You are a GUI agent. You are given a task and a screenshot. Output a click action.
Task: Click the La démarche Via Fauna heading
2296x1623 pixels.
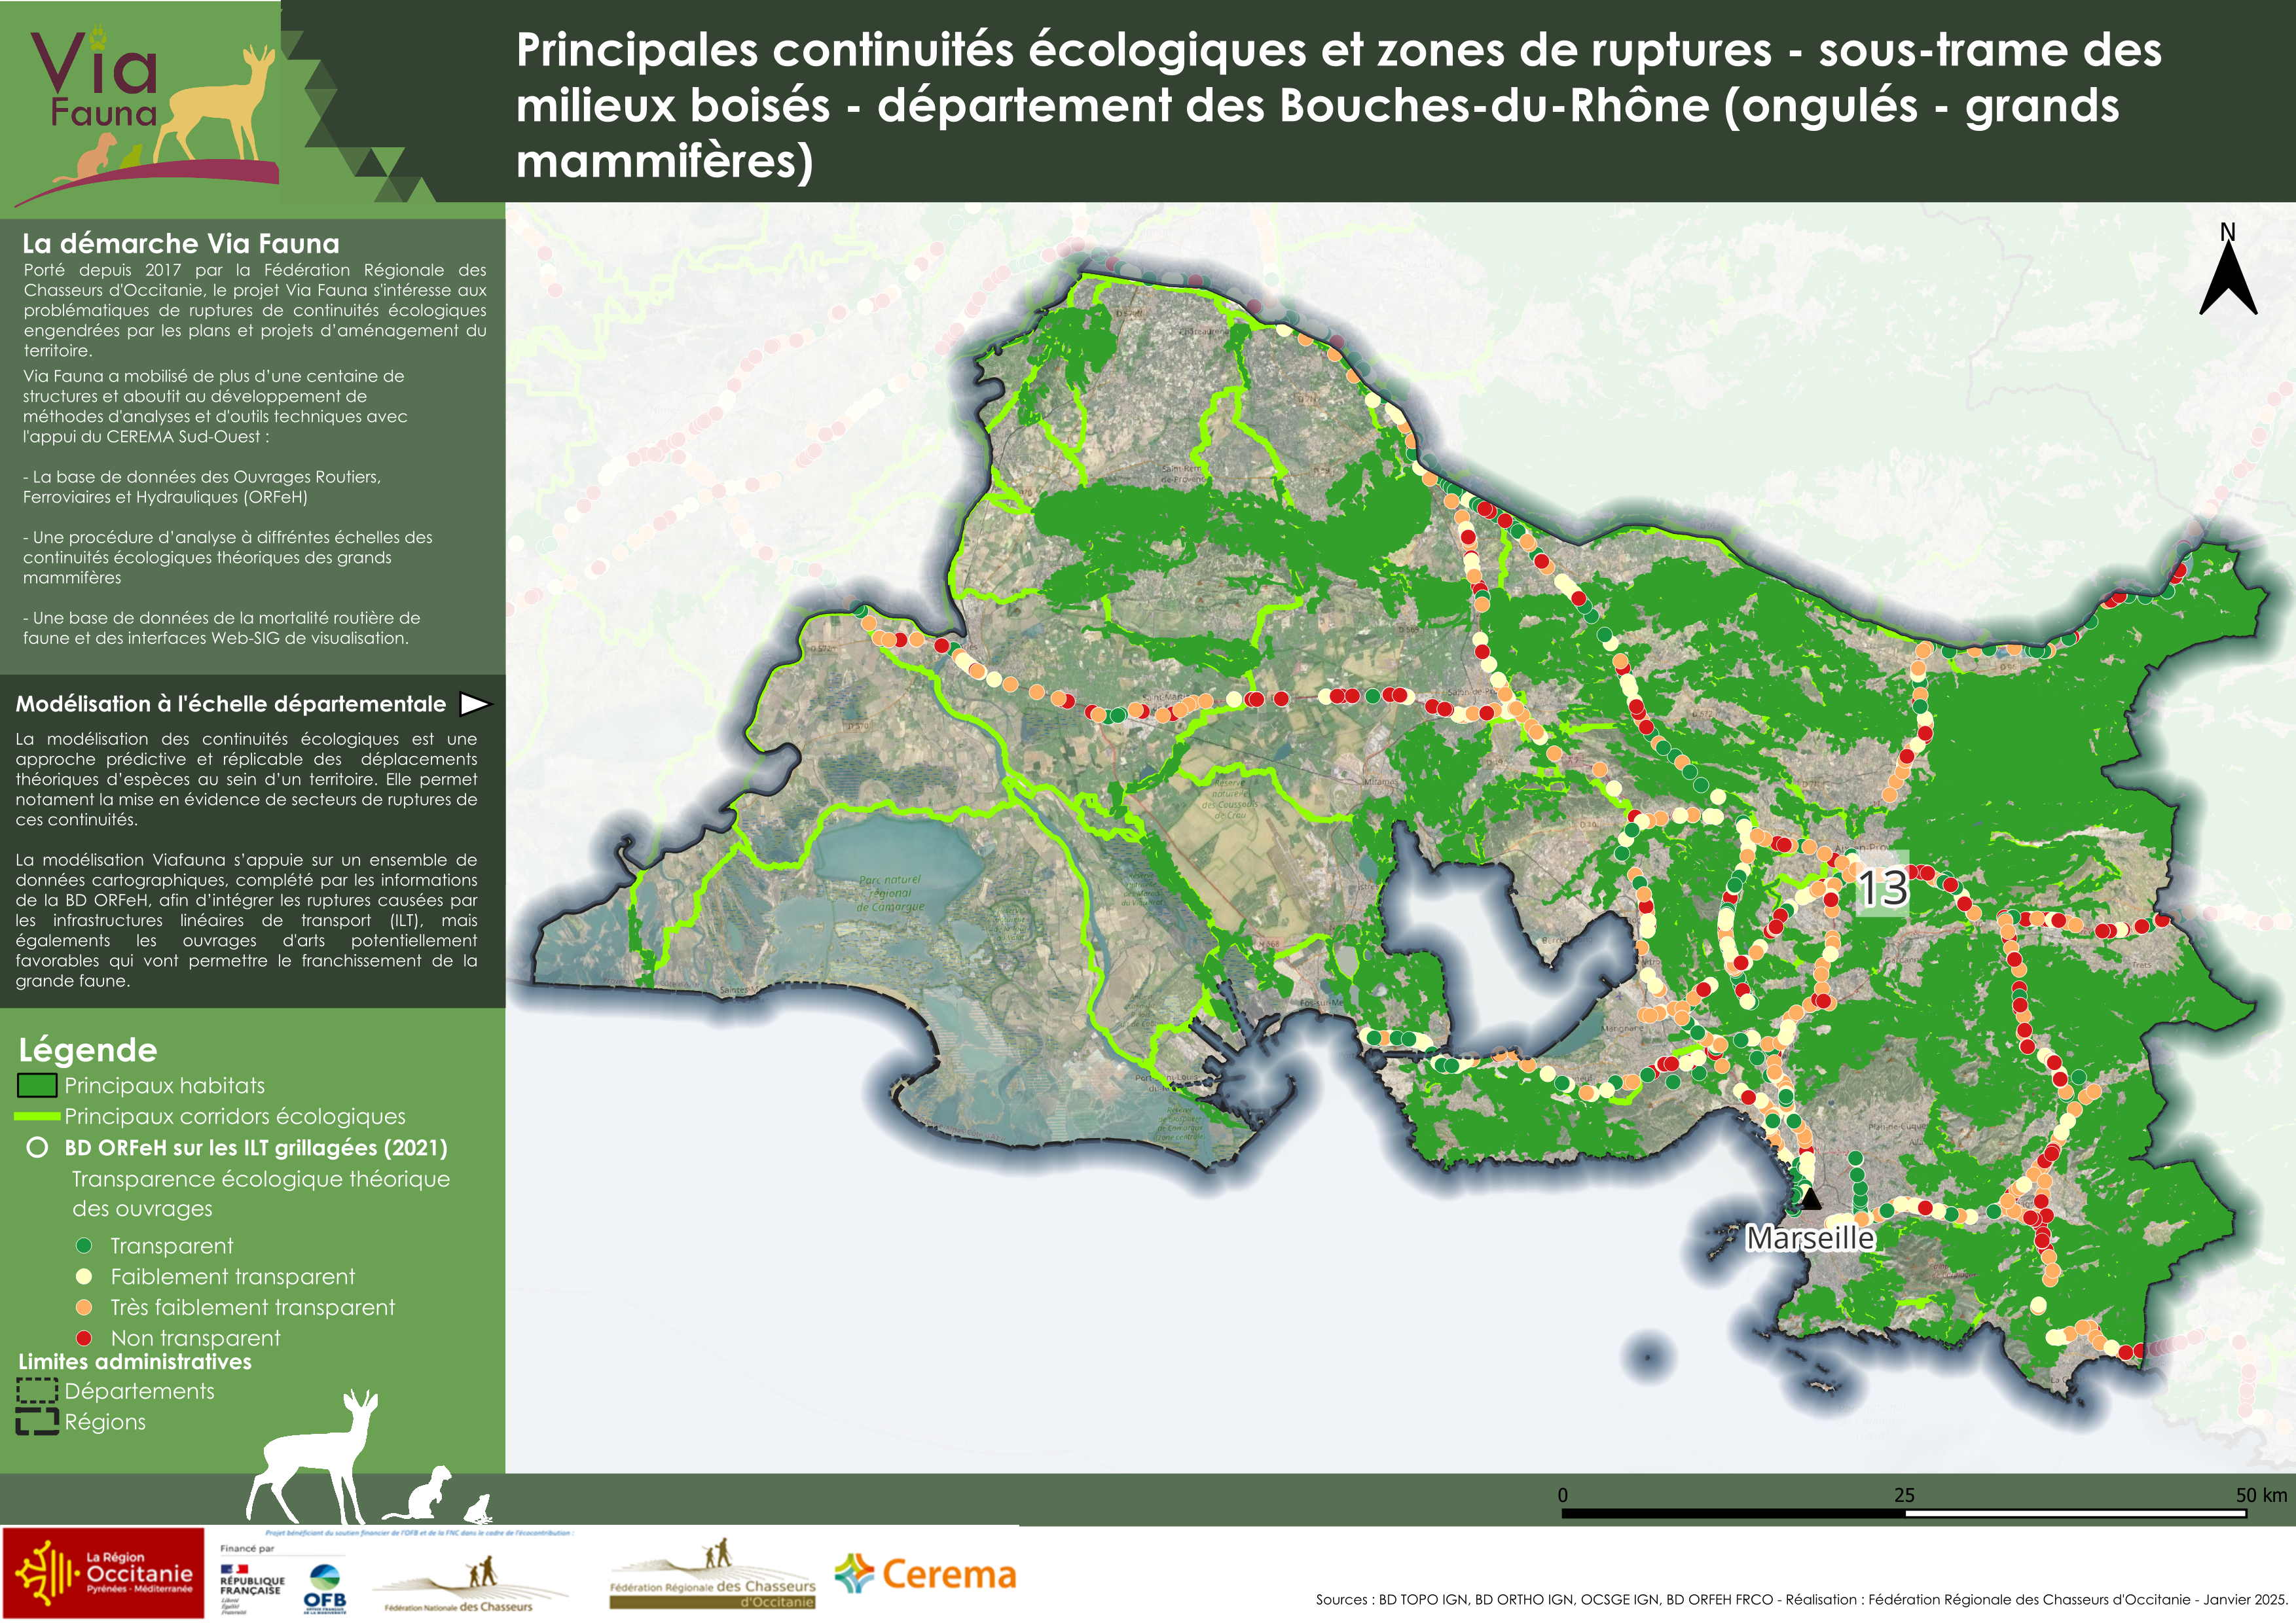coord(181,244)
